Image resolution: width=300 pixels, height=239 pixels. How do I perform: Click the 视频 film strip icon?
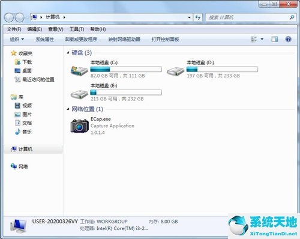17,106
